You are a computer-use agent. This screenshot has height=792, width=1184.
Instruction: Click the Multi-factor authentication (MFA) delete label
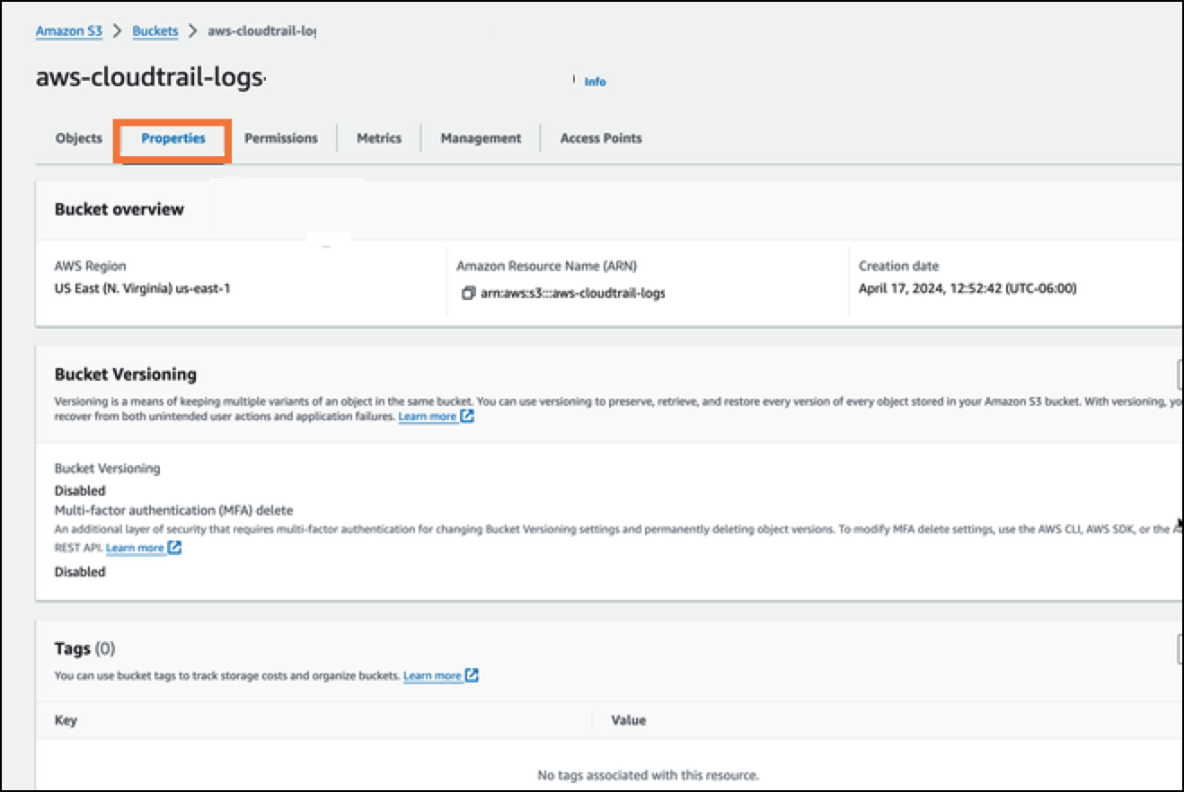(174, 511)
